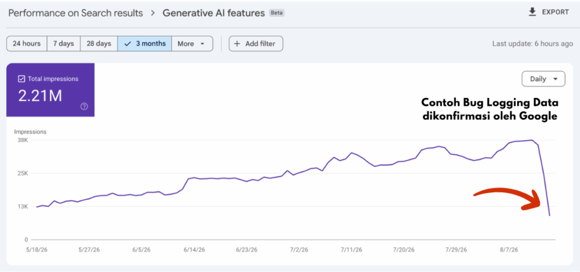Click the Beta badge label

click(x=276, y=13)
